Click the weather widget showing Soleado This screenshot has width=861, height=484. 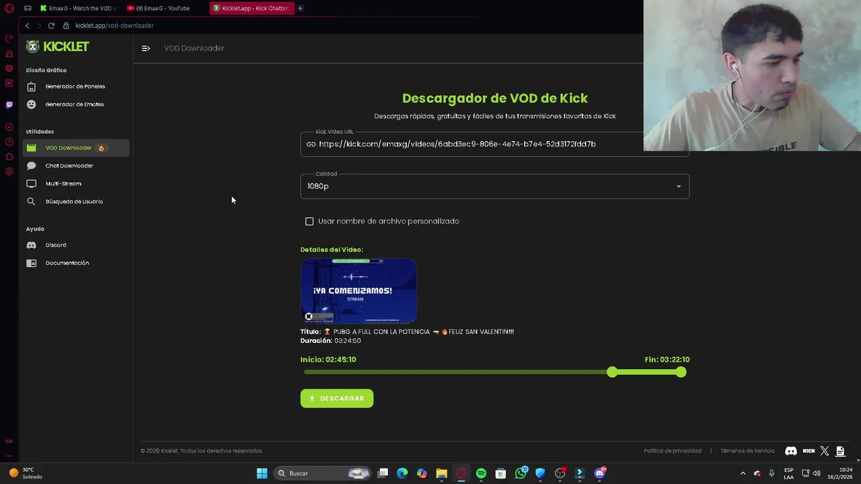coord(26,473)
